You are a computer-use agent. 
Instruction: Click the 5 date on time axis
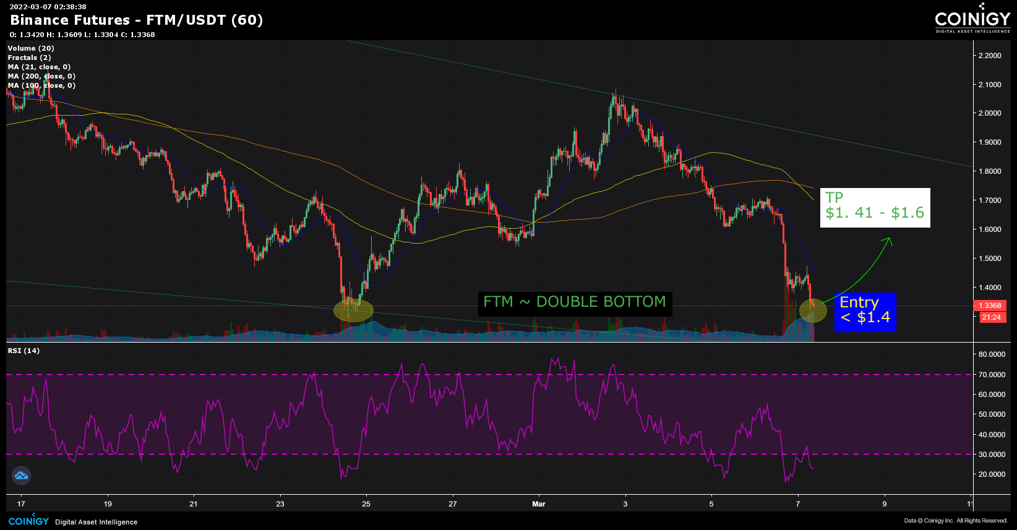(x=711, y=504)
